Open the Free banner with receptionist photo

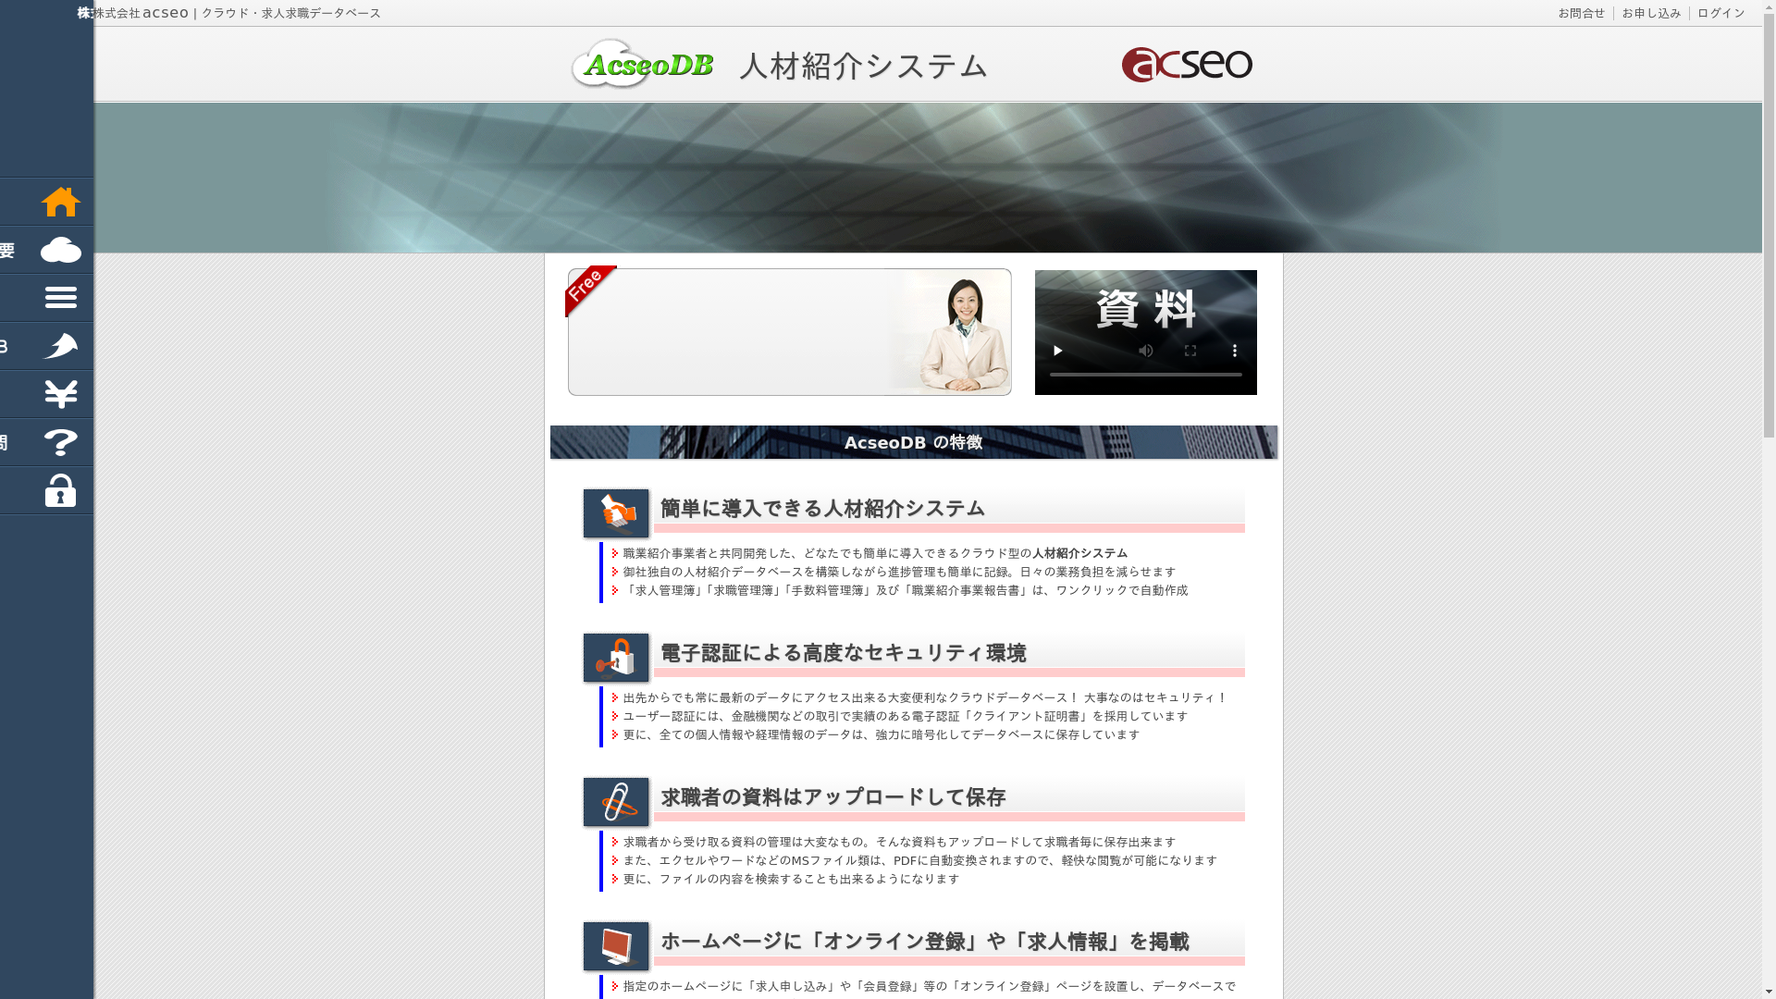coord(789,331)
